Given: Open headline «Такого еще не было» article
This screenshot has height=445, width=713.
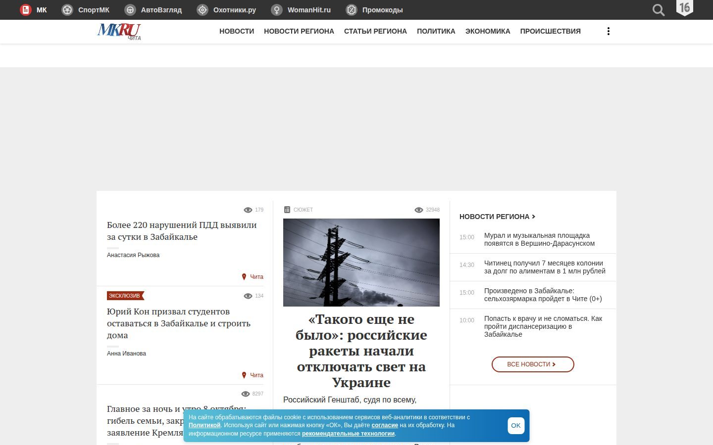Looking at the screenshot, I should [361, 351].
